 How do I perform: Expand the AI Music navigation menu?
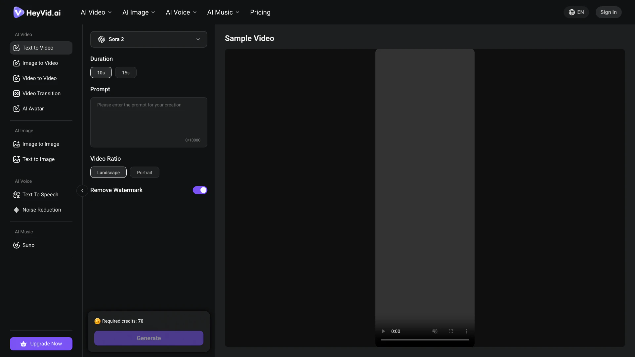pyautogui.click(x=223, y=12)
